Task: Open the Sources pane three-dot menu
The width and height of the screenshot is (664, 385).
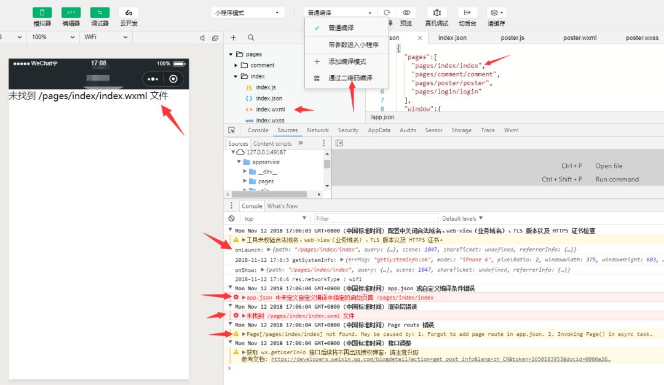Action: coord(323,143)
